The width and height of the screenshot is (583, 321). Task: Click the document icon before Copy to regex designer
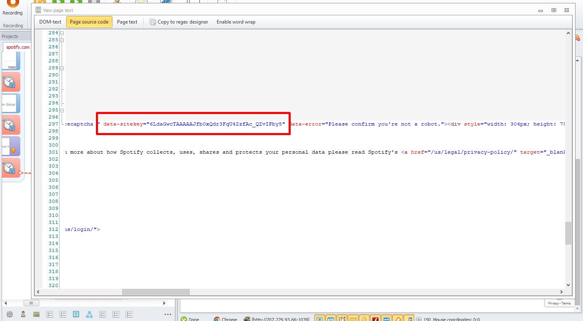[x=153, y=22]
